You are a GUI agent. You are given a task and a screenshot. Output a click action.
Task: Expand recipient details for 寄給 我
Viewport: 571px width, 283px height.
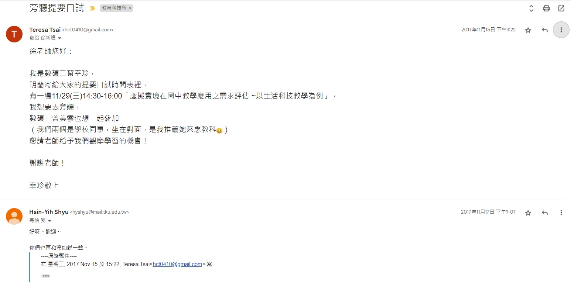click(x=49, y=221)
